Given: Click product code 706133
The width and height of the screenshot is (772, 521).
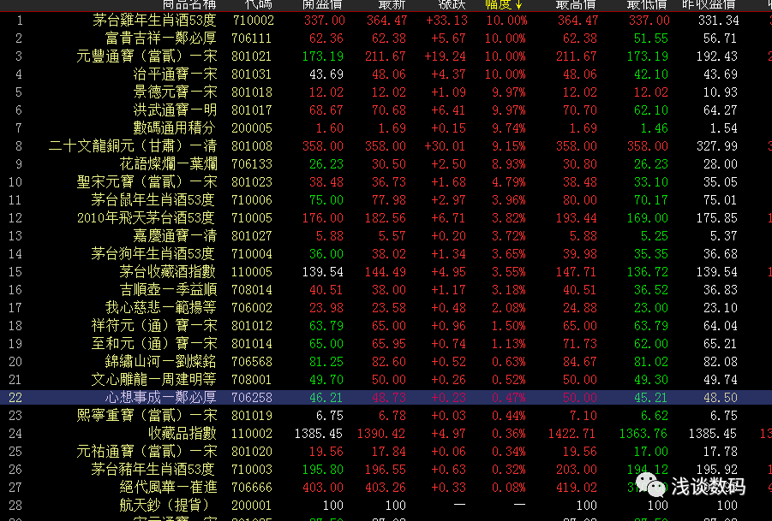Looking at the screenshot, I should pyautogui.click(x=252, y=163).
